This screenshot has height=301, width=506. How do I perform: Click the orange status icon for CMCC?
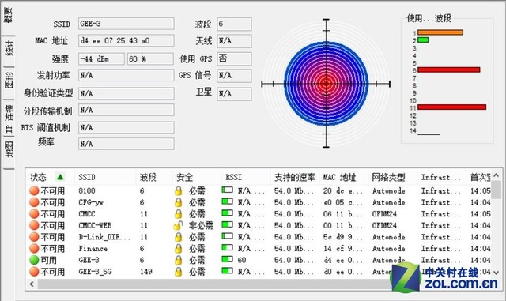click(x=34, y=214)
